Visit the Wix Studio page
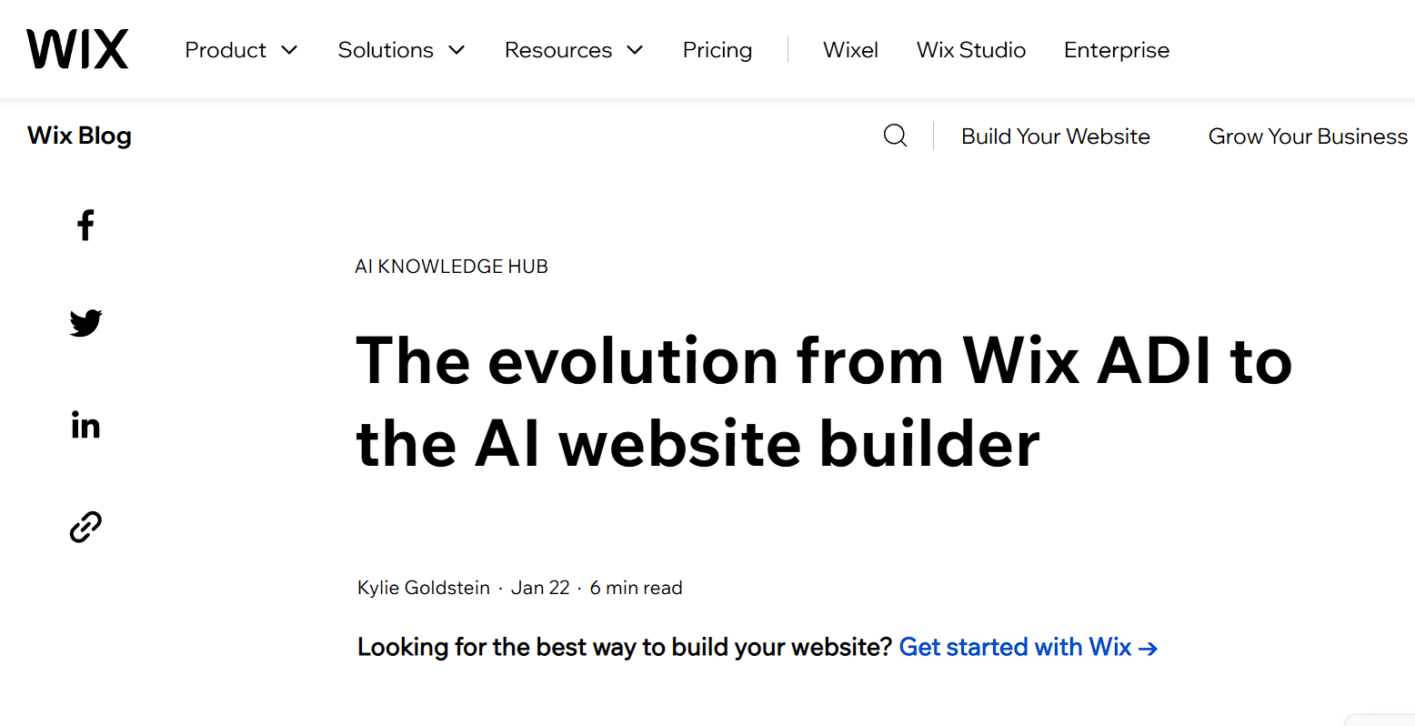Image resolution: width=1415 pixels, height=726 pixels. (x=970, y=50)
